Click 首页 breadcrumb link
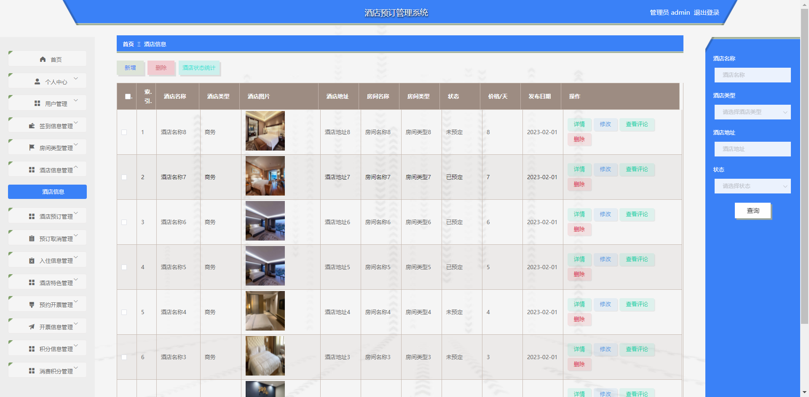 (128, 44)
